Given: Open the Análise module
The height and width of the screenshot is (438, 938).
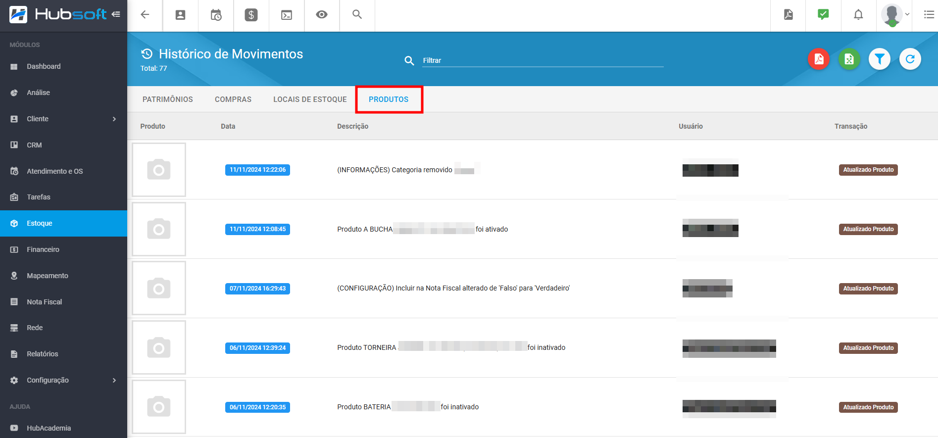Looking at the screenshot, I should point(63,93).
